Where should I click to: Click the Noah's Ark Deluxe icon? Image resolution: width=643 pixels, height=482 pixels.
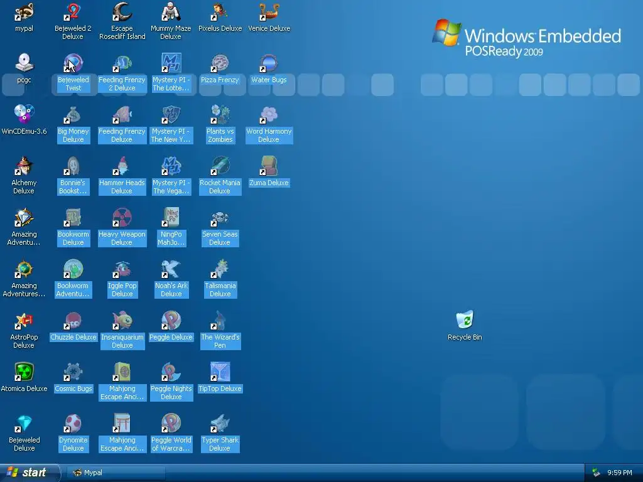point(171,269)
